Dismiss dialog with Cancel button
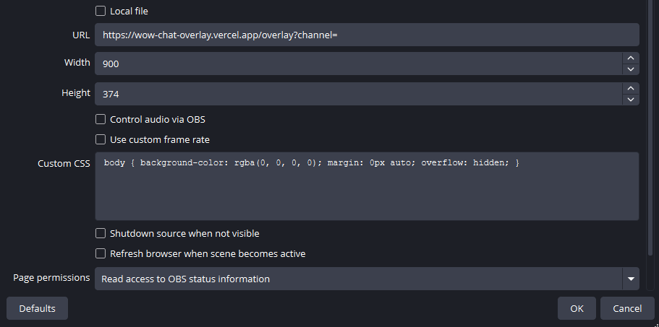 627,308
